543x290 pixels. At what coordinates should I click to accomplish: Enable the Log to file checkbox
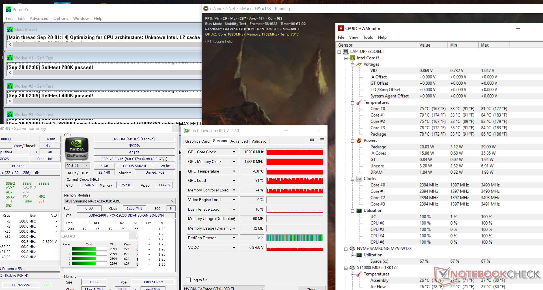click(x=188, y=280)
